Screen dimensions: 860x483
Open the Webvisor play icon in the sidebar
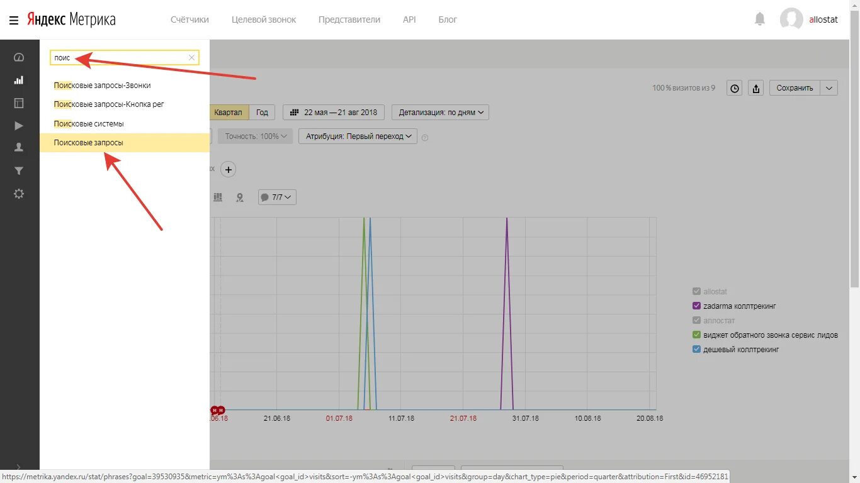tap(19, 126)
